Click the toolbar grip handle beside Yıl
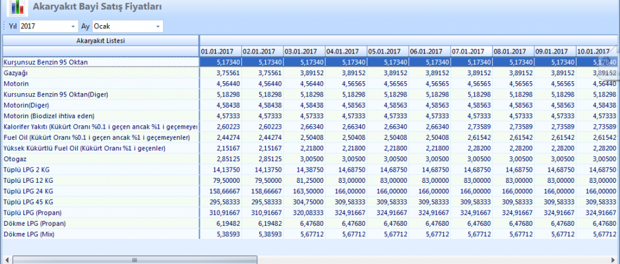The image size is (620, 264). [5, 26]
